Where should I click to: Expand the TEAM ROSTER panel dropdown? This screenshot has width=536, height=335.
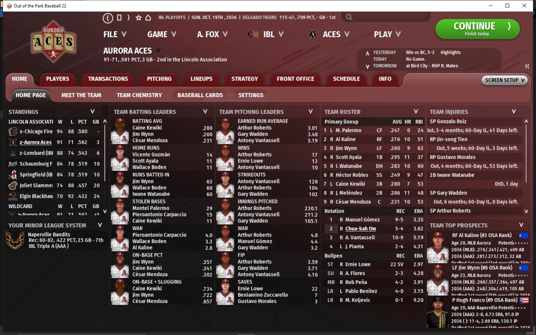click(416, 111)
